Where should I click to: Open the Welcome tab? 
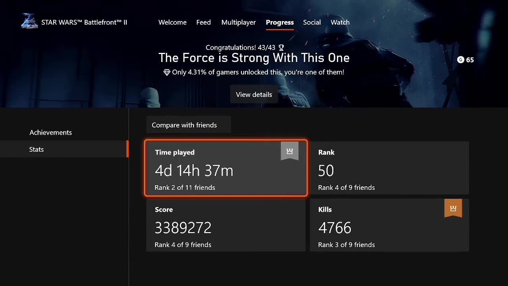click(x=172, y=22)
